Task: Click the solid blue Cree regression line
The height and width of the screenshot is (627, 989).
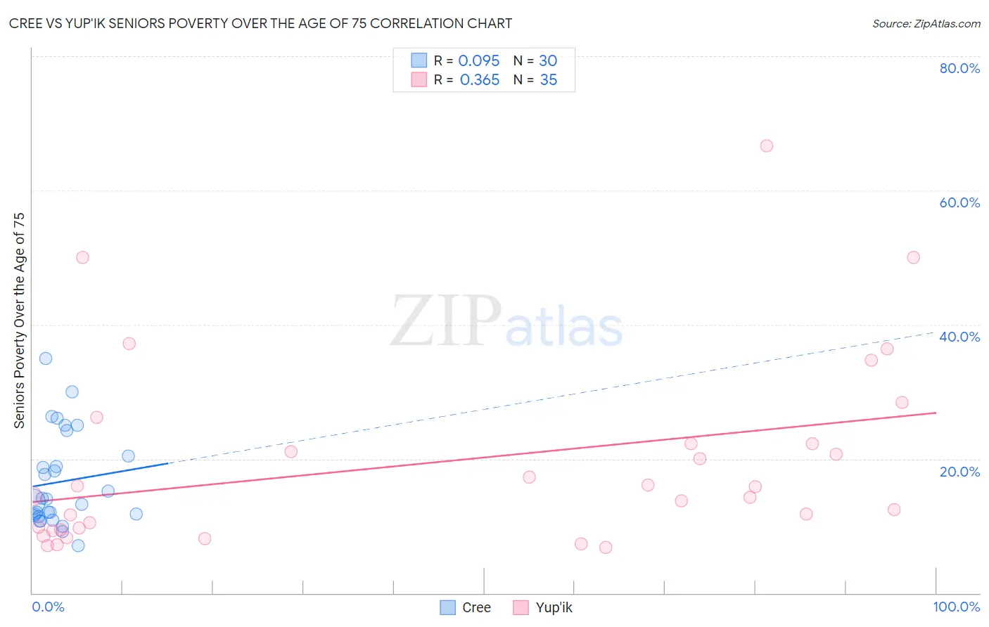Action: click(100, 474)
